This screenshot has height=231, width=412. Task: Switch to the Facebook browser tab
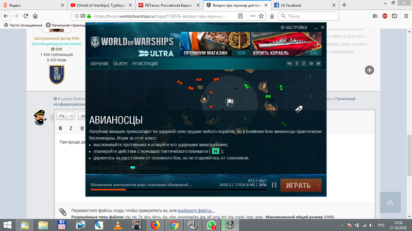click(x=305, y=5)
